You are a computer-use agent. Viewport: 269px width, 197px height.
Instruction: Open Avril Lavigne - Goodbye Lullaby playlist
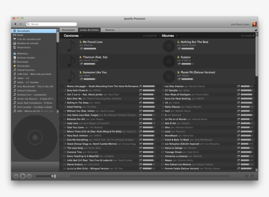tap(34, 107)
